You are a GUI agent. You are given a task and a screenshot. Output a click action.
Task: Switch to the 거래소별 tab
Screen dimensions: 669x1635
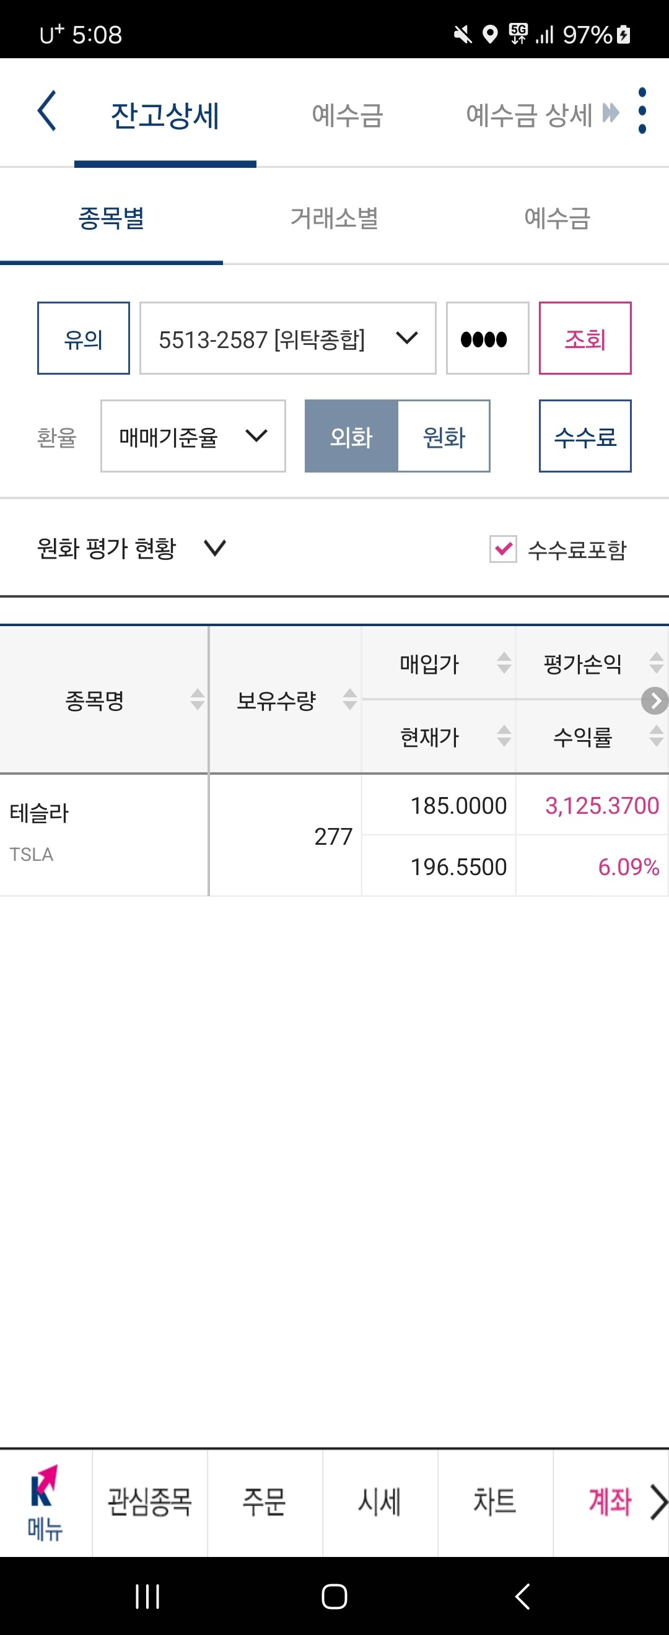point(334,219)
